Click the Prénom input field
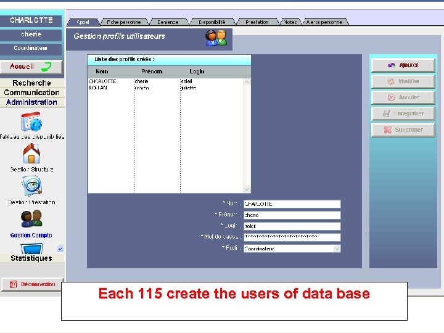Screen dimensions: 444x333 click(292, 215)
